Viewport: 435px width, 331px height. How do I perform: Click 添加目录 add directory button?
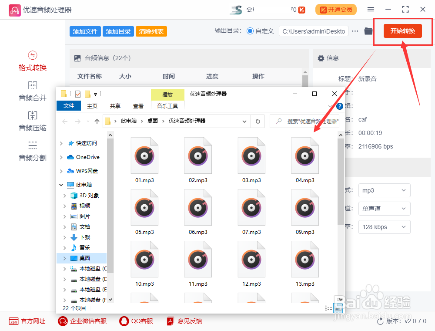(118, 31)
